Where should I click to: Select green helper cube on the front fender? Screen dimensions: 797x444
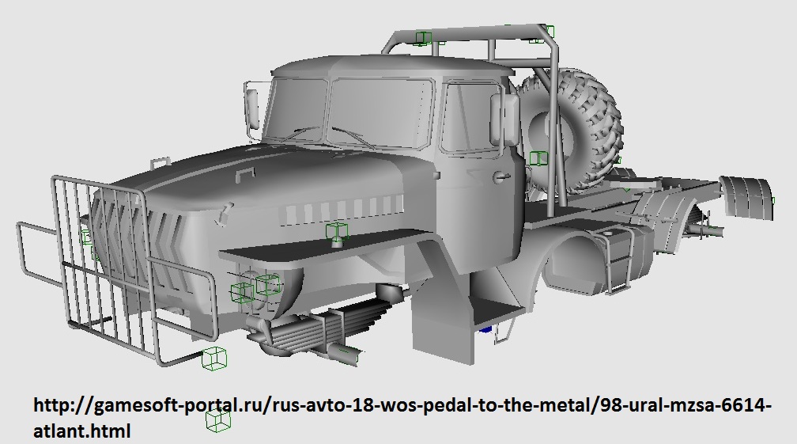[x=337, y=230]
